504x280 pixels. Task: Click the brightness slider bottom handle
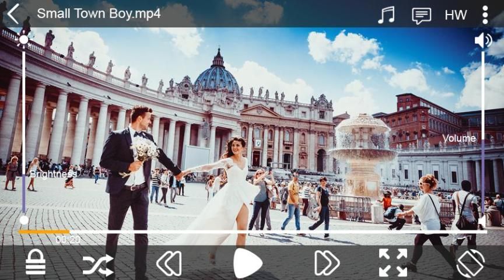(24, 220)
